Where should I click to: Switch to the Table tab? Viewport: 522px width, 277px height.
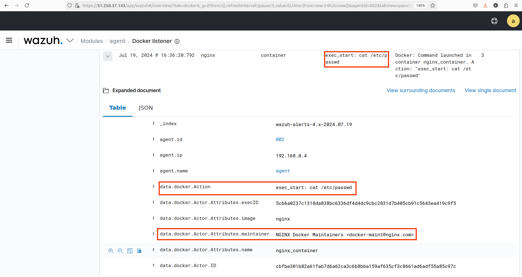(x=118, y=108)
